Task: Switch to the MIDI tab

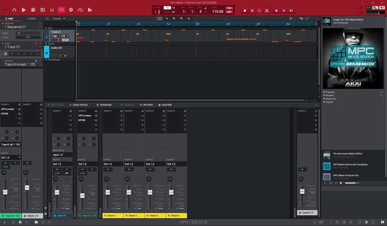Action: (9, 18)
